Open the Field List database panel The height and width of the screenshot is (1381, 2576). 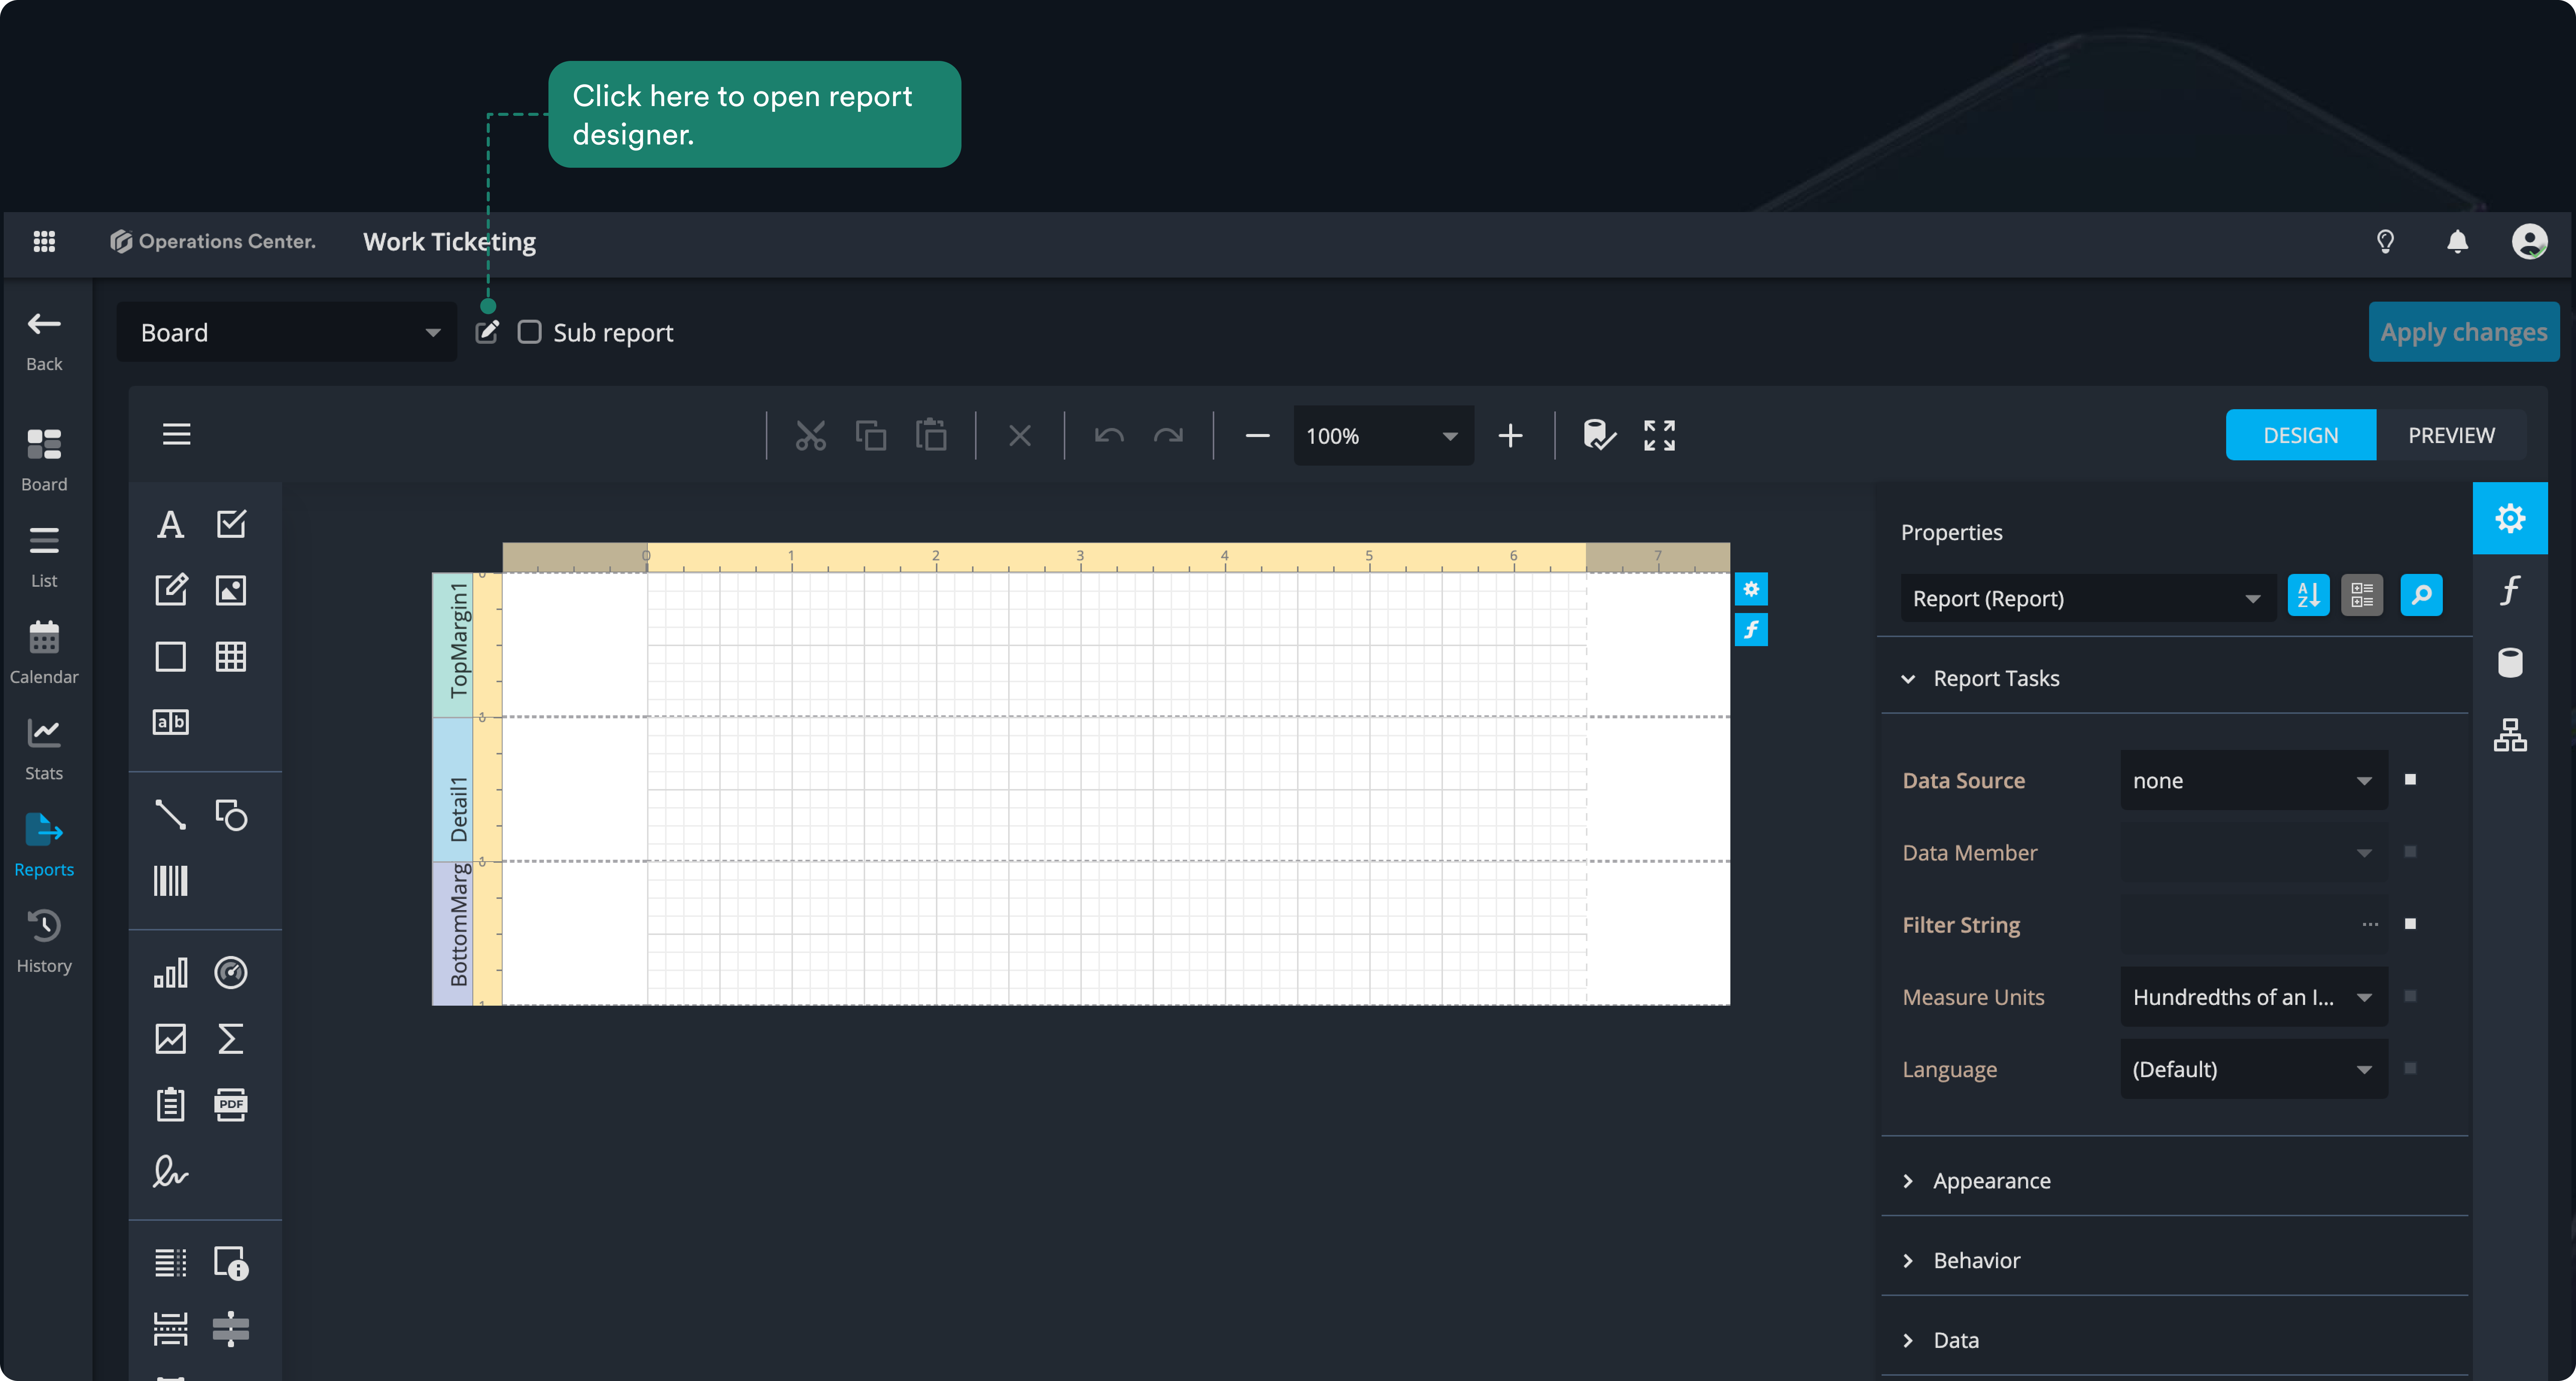[x=2510, y=663]
